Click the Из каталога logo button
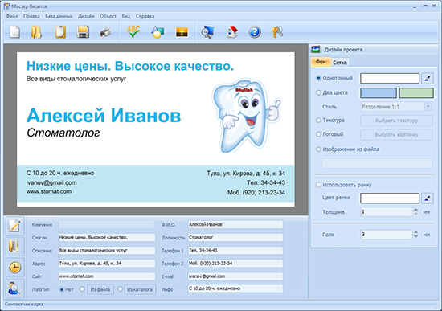The height and width of the screenshot is (311, 442). point(140,289)
